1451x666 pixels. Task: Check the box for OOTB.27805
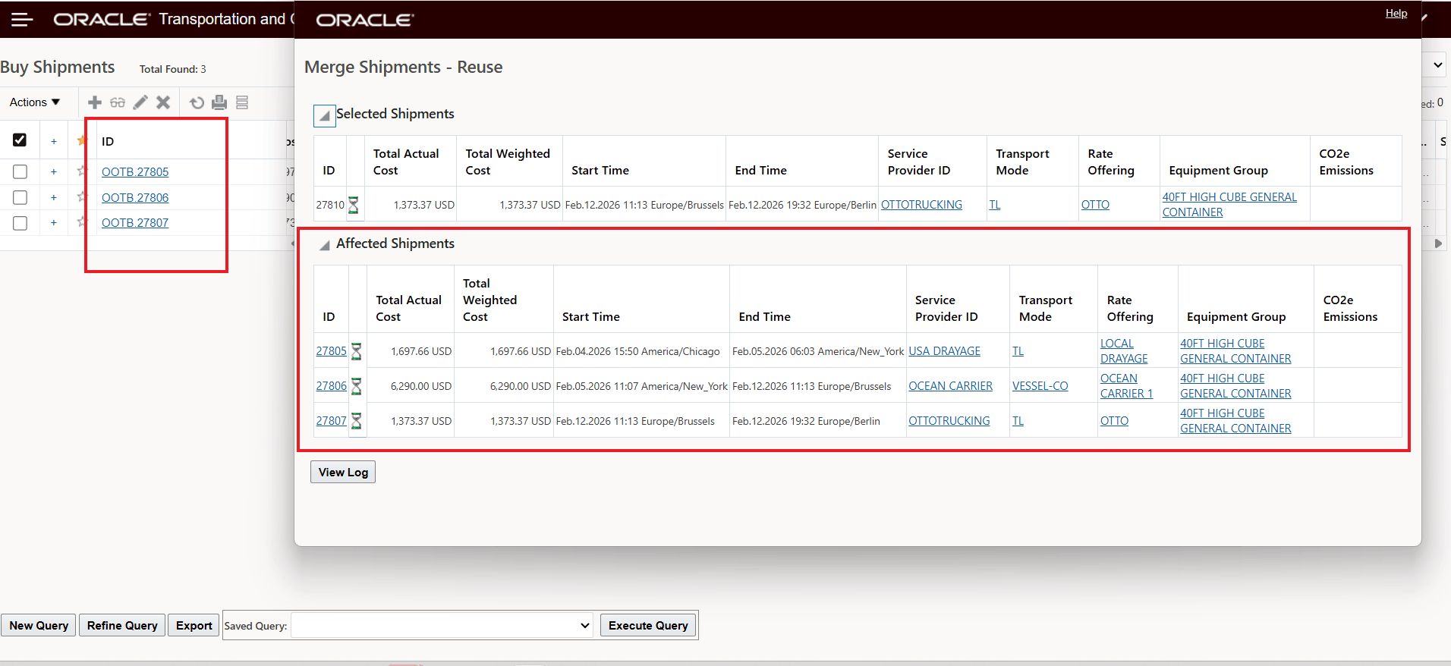(x=20, y=172)
